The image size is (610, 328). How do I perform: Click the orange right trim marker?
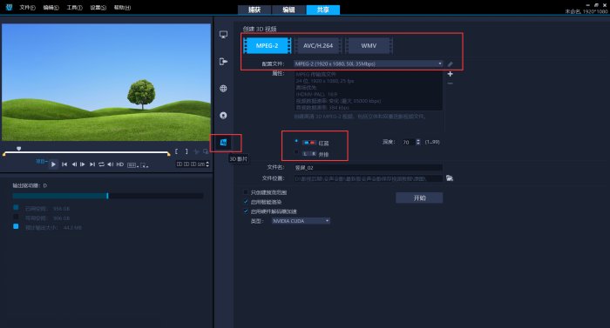(168, 154)
